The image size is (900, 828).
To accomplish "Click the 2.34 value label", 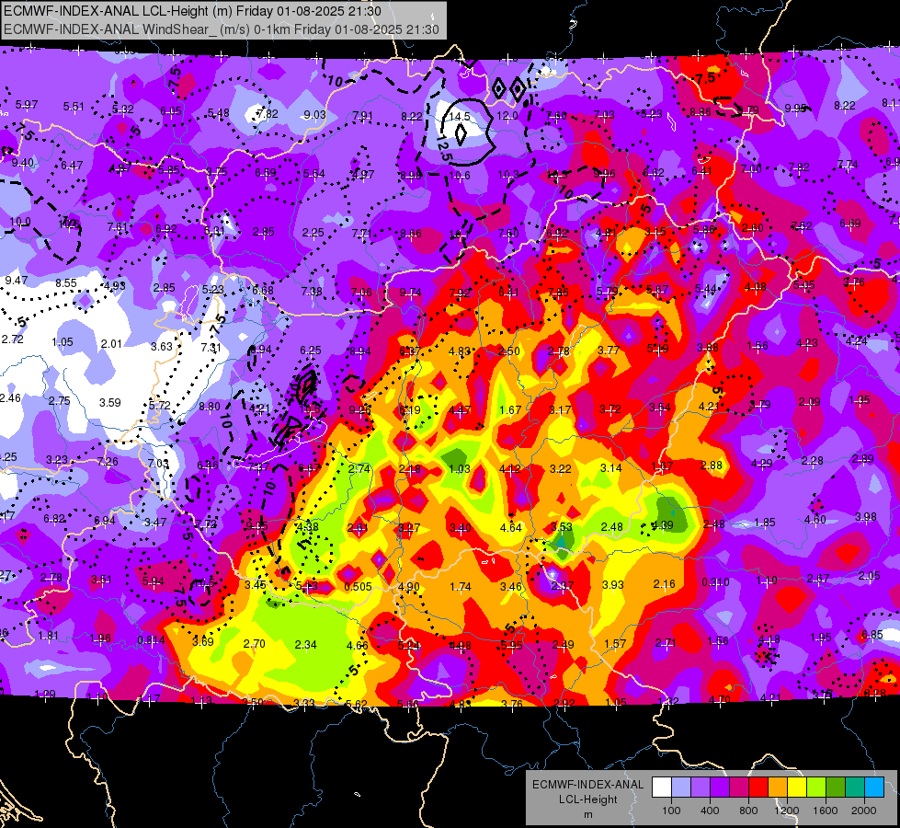I will [x=305, y=645].
